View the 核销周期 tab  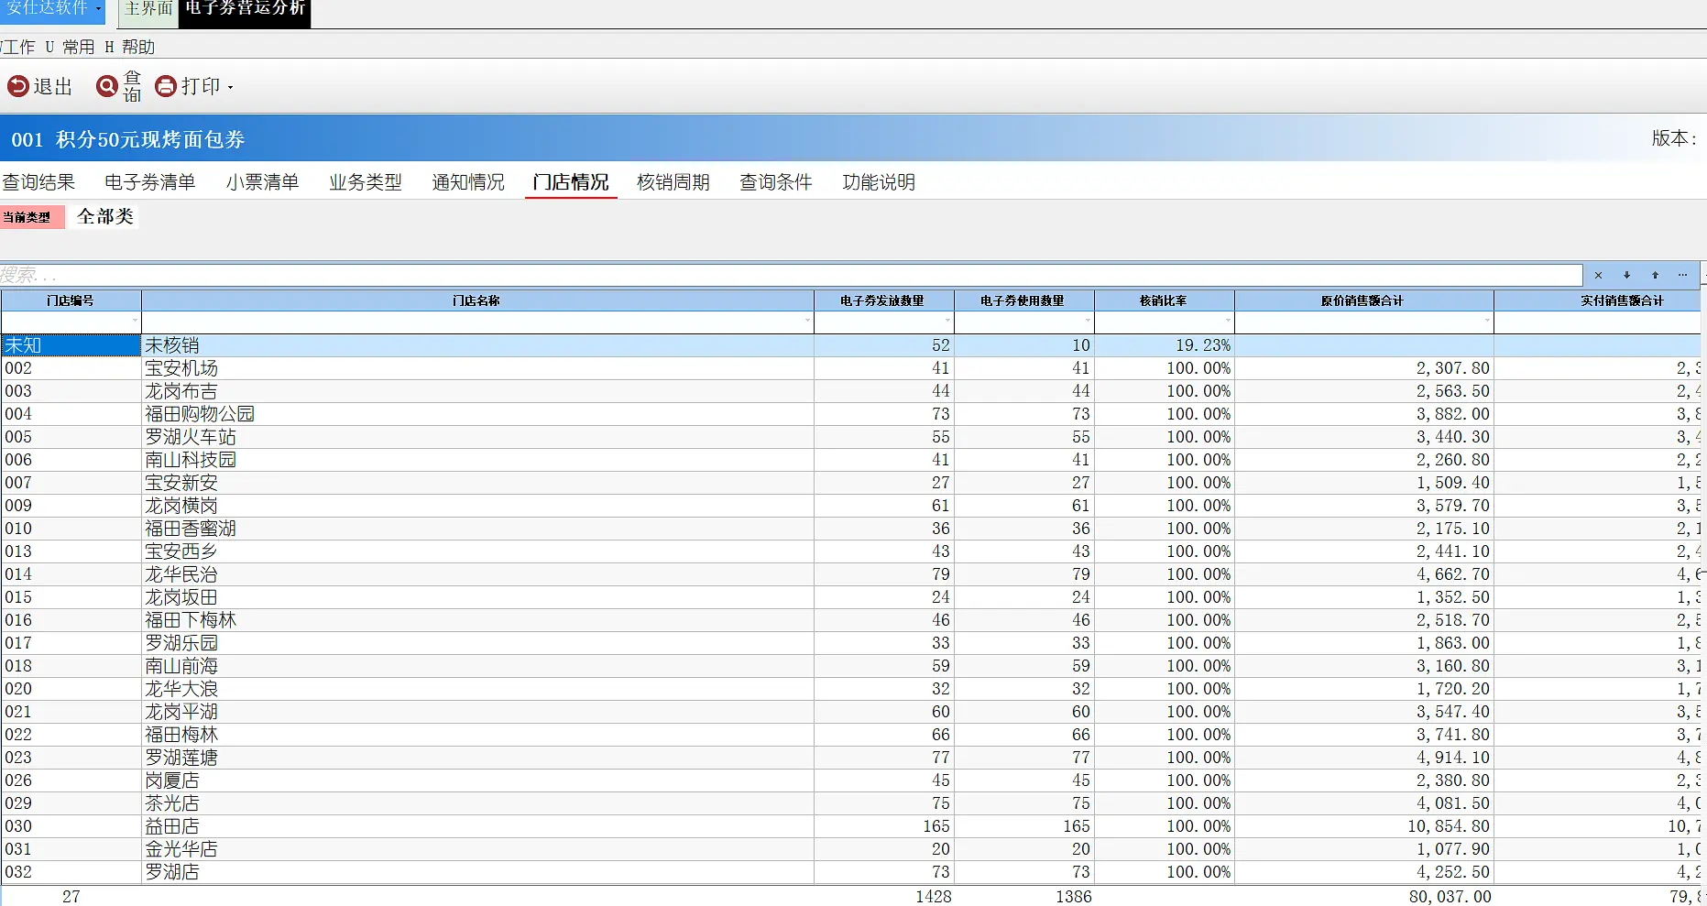click(673, 182)
